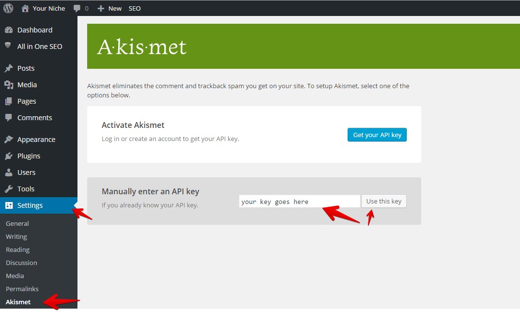The height and width of the screenshot is (312, 520).
Task: Open the Tools menu
Action: click(26, 189)
